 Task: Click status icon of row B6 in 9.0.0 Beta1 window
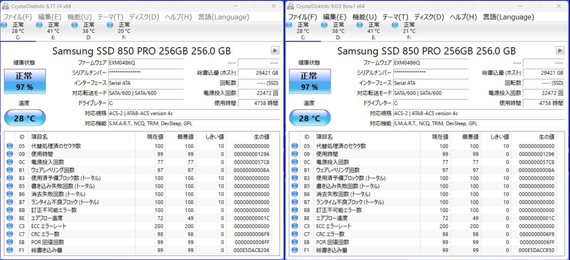[295, 194]
